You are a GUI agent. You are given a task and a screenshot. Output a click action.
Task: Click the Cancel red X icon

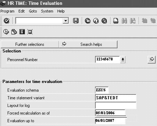coord(104,21)
